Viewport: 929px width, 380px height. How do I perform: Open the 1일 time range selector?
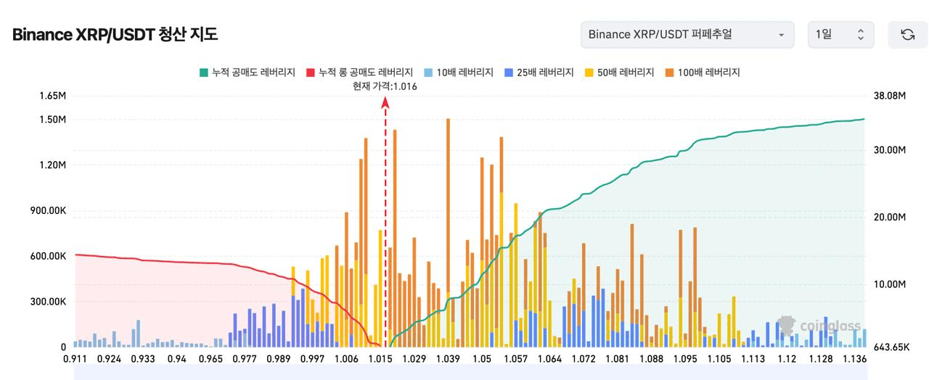(x=841, y=35)
